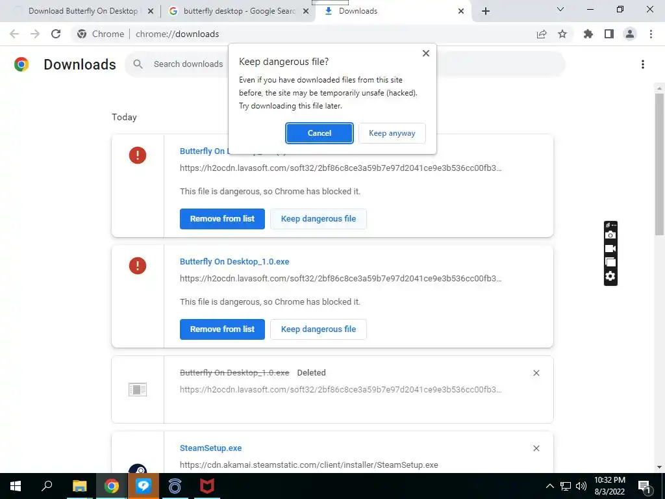Viewport: 665px width, 499px height.
Task: Click capture widget video record icon
Action: pyautogui.click(x=610, y=249)
